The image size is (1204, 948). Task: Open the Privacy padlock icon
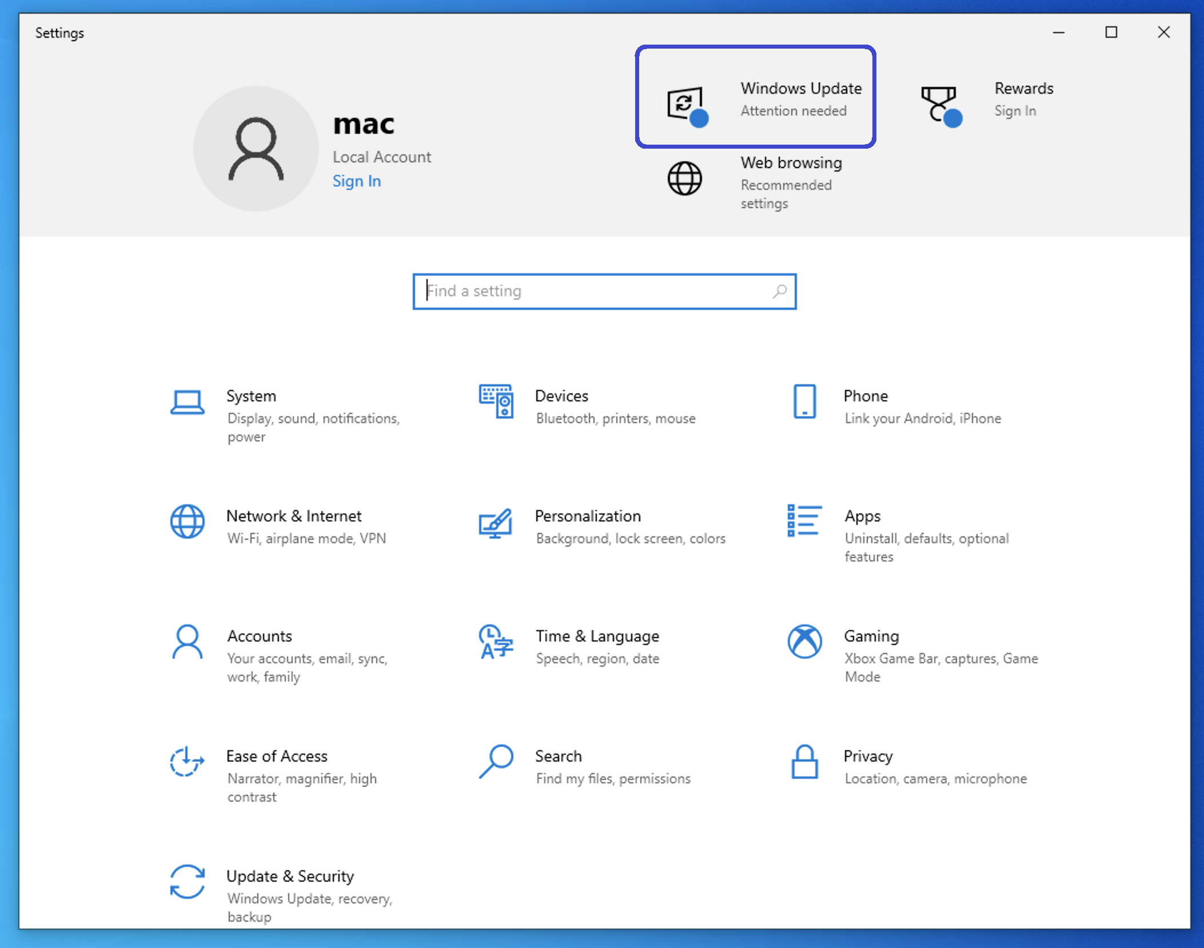[804, 762]
